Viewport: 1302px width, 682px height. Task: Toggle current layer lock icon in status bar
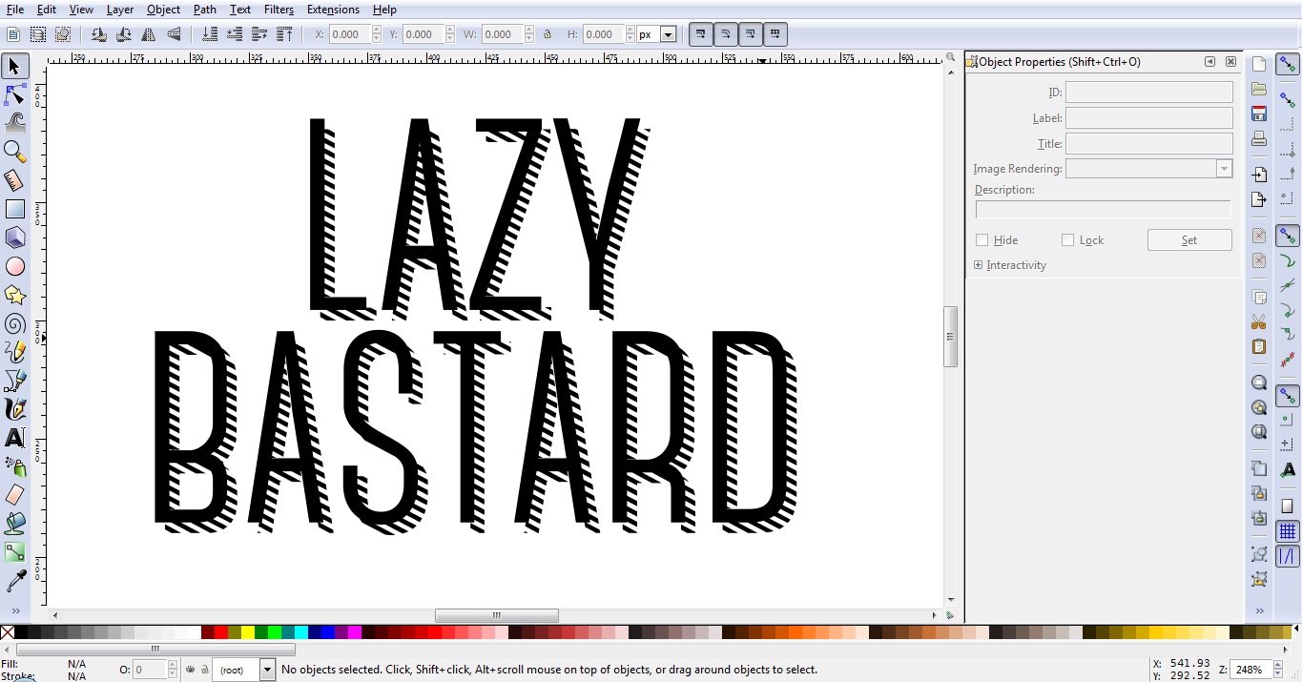204,670
